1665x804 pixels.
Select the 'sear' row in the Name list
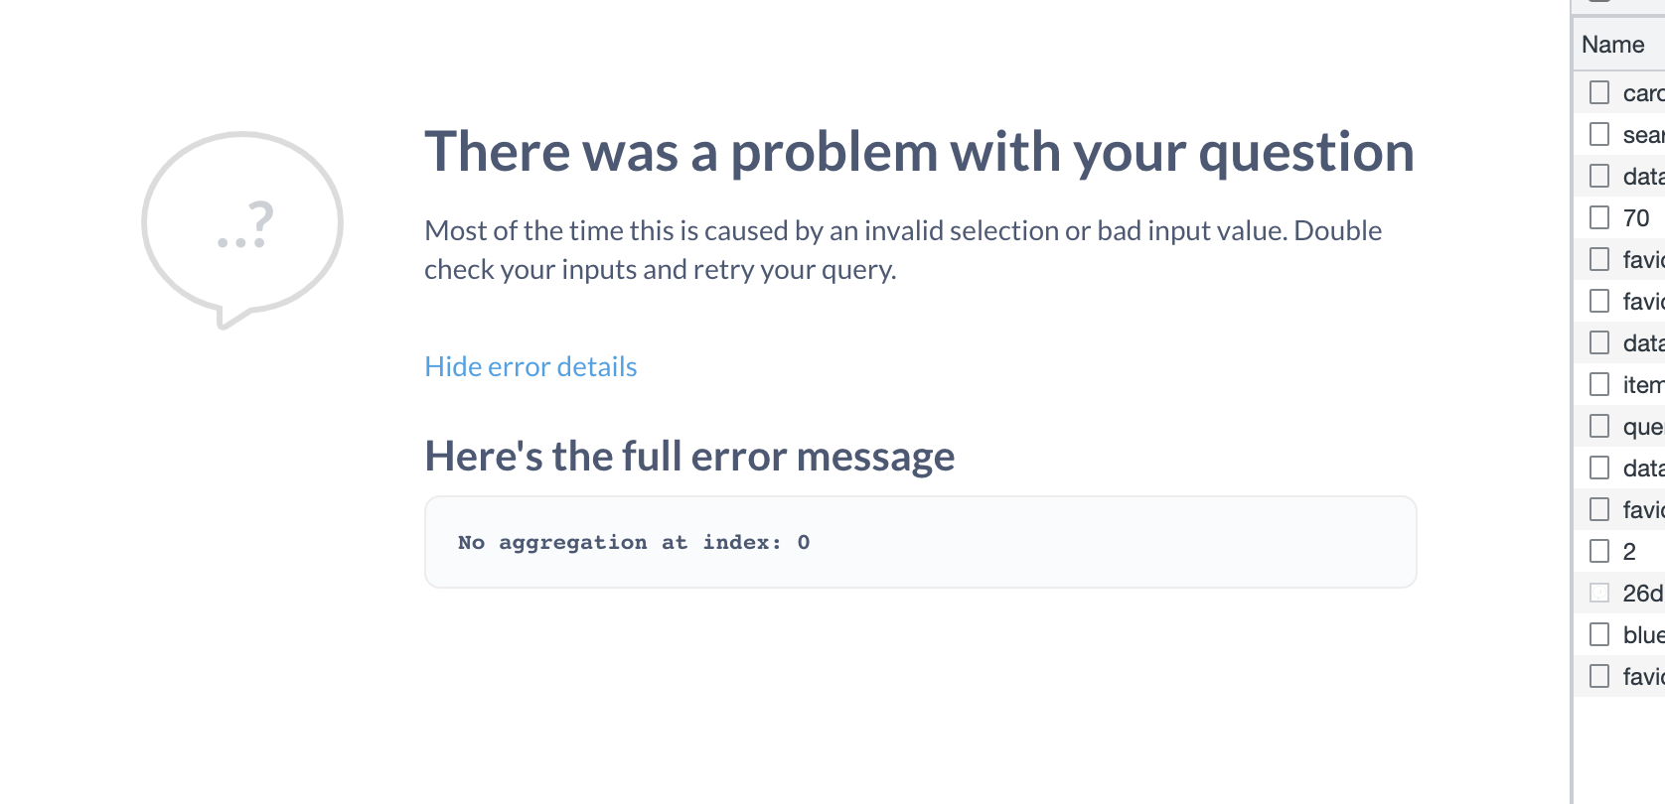click(1637, 133)
